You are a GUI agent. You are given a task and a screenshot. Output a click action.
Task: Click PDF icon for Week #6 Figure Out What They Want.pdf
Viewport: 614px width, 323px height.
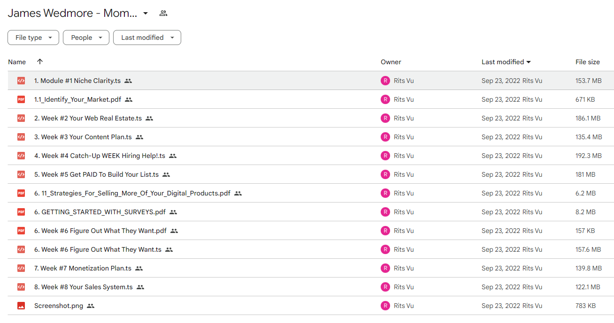tap(21, 231)
